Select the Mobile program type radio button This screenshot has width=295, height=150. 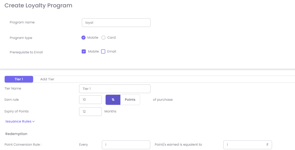coord(83,38)
